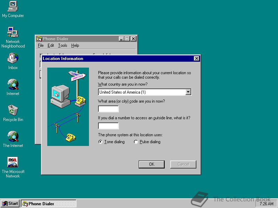Open the Tools menu in Phone Dialer
The image size is (278, 208).
pyautogui.click(x=63, y=45)
